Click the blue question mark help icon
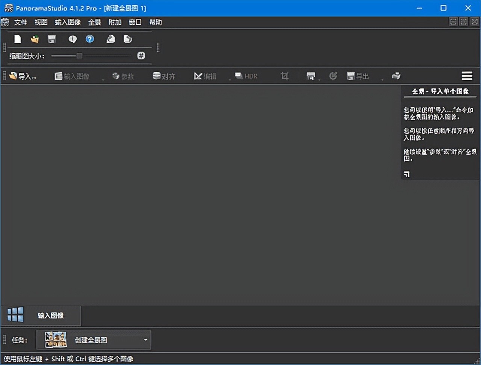 click(90, 39)
